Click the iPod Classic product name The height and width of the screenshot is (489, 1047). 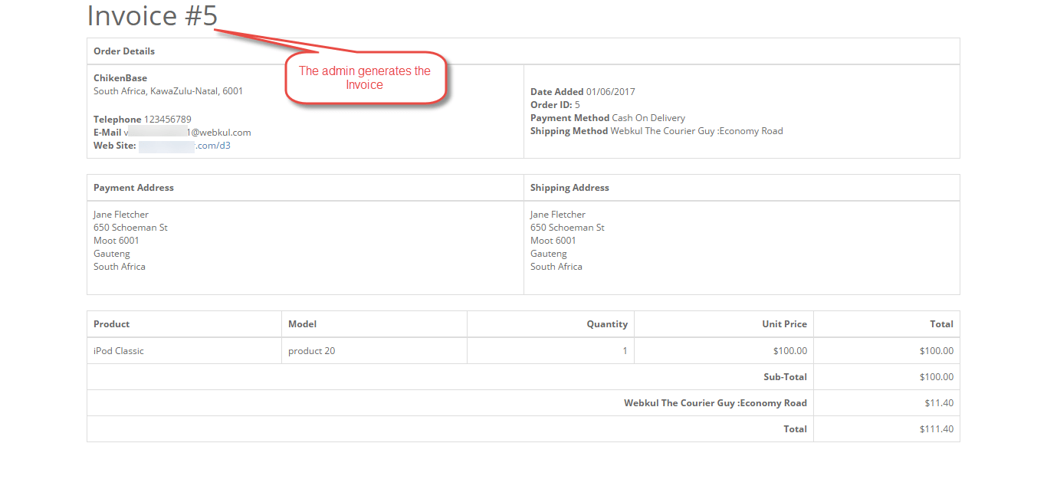click(x=117, y=350)
